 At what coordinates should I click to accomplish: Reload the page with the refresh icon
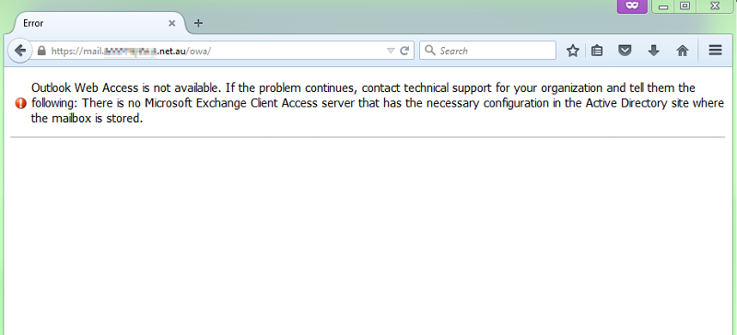[404, 51]
